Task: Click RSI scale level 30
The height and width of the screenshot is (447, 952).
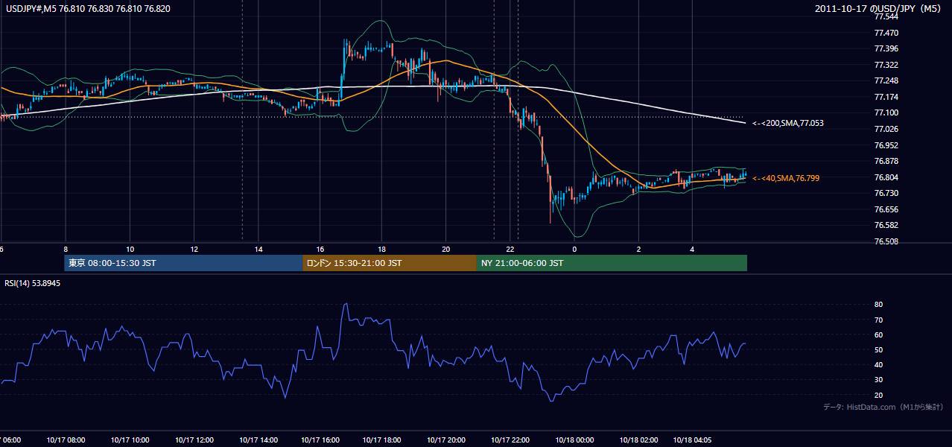Action: point(878,380)
